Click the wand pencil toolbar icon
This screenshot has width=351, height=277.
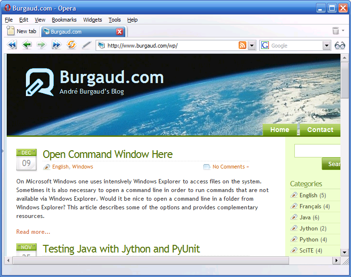pos(86,45)
